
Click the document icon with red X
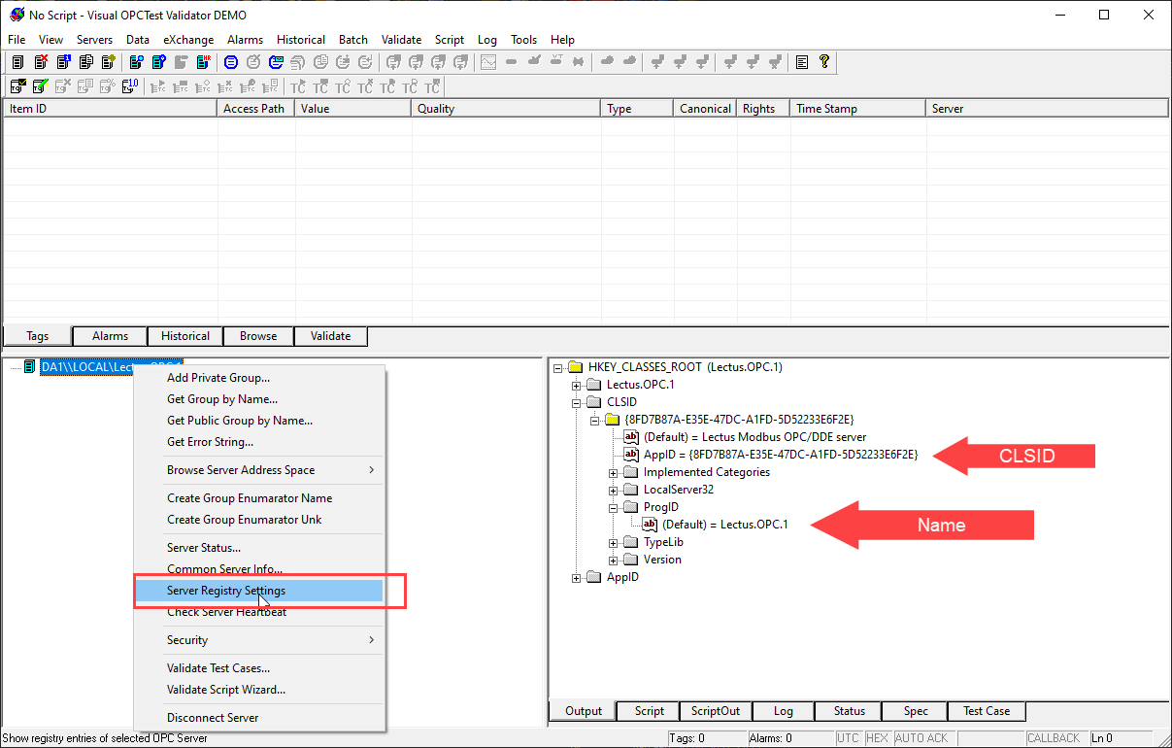click(41, 62)
